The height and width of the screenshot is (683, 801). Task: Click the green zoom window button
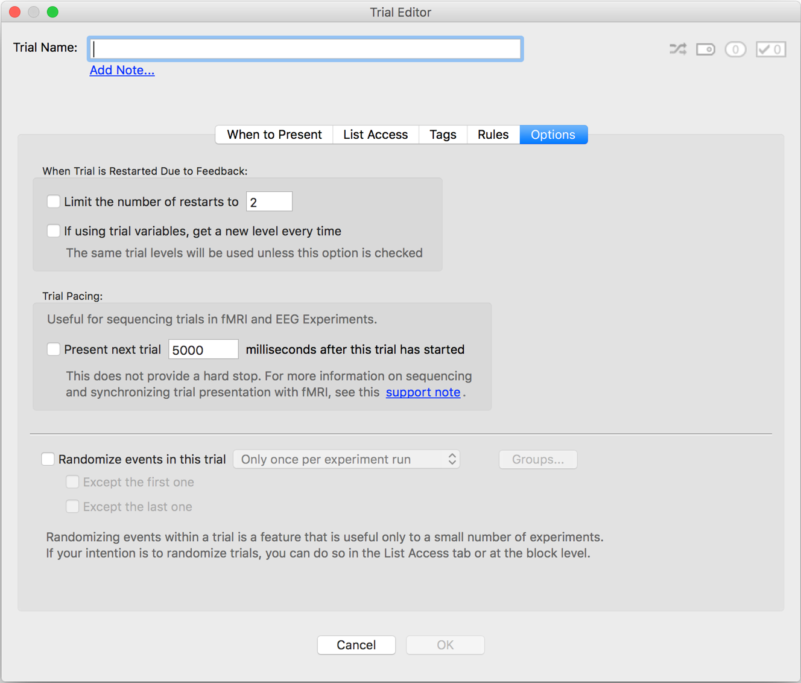click(53, 12)
